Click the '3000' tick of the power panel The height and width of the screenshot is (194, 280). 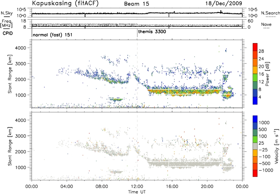20,64
